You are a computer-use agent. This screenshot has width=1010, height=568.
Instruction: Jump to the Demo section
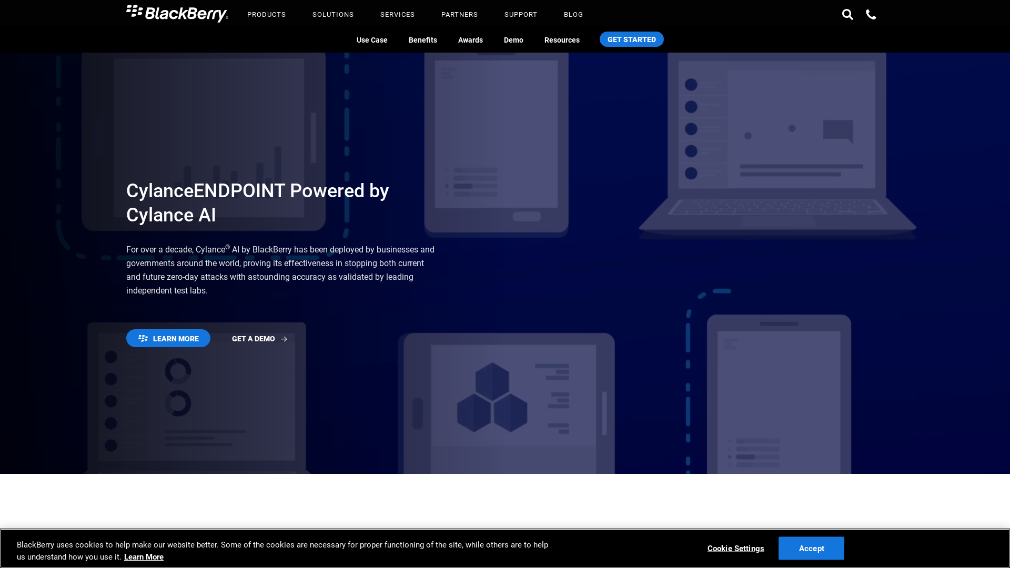513,40
